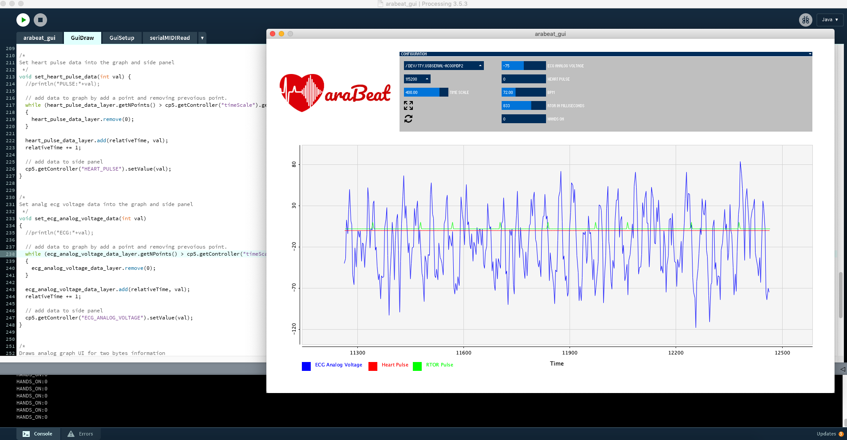Click the last HANDS_ON:0 console line
The height and width of the screenshot is (440, 847).
pos(32,417)
